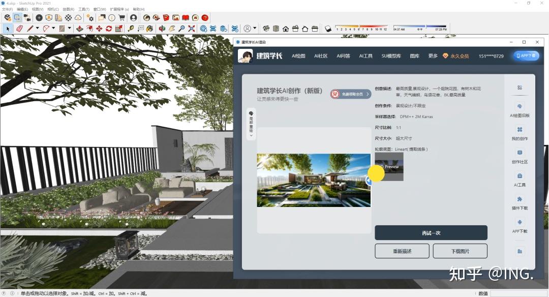Switch to Iso view icon

click(266, 28)
